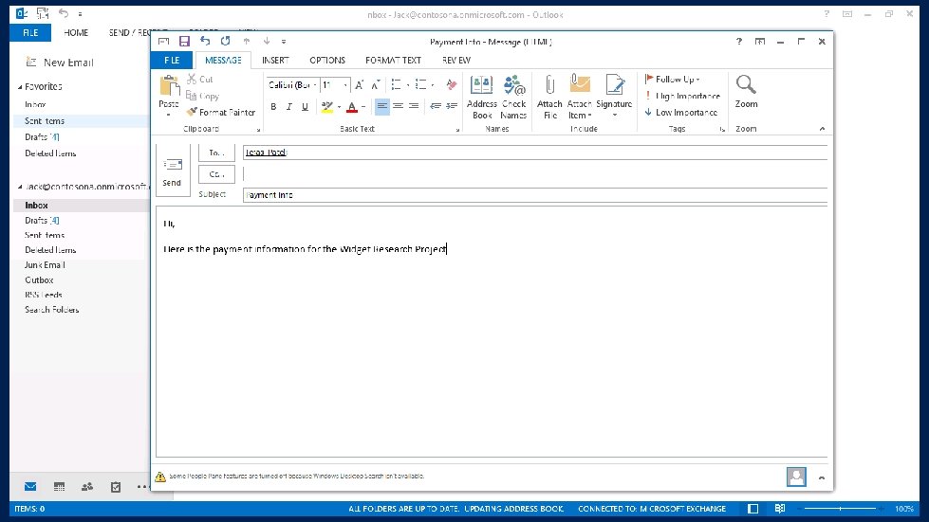Click New Email in Outlook window
Viewport: 929px width, 522px height.
(x=60, y=63)
